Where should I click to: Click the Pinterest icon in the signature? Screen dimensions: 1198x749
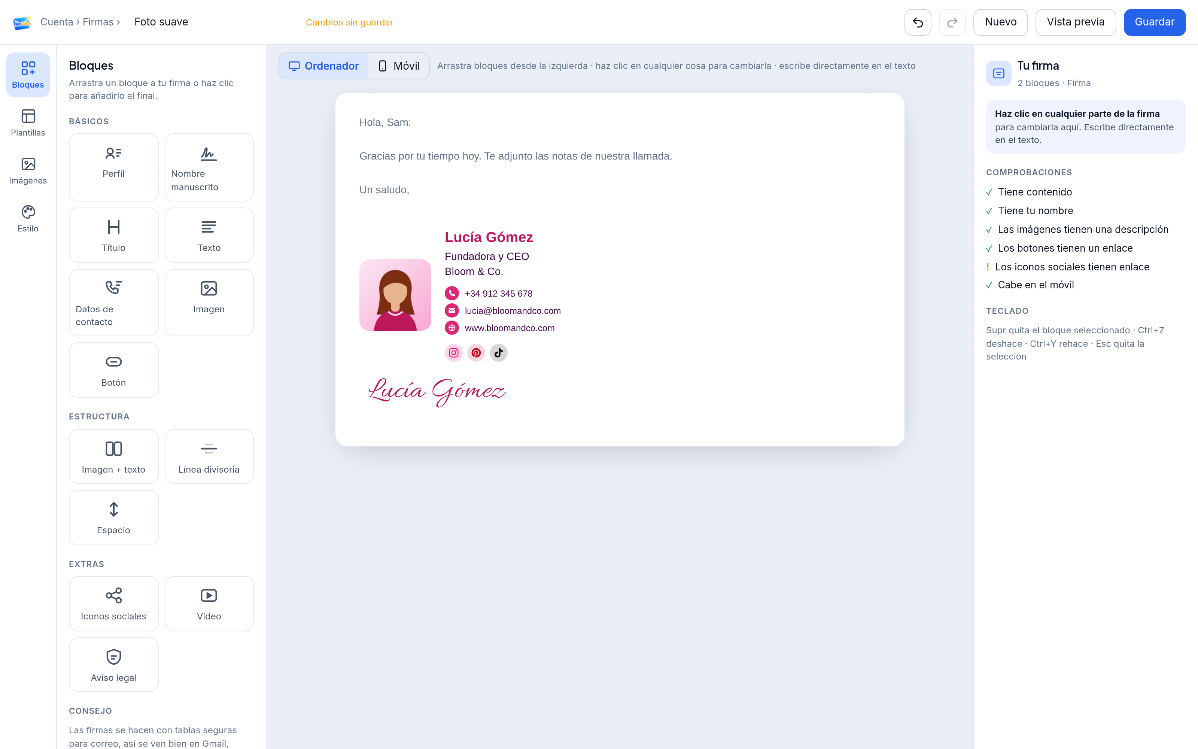coord(476,353)
